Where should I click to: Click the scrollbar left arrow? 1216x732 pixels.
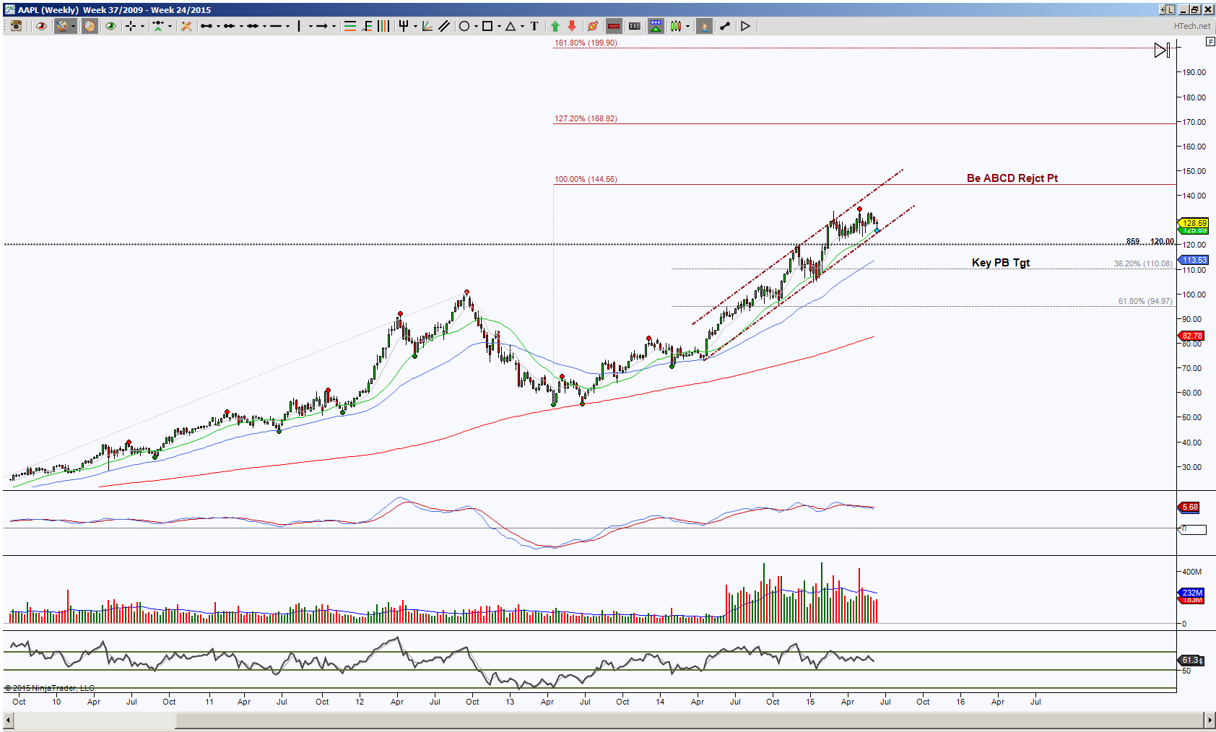[x=9, y=720]
